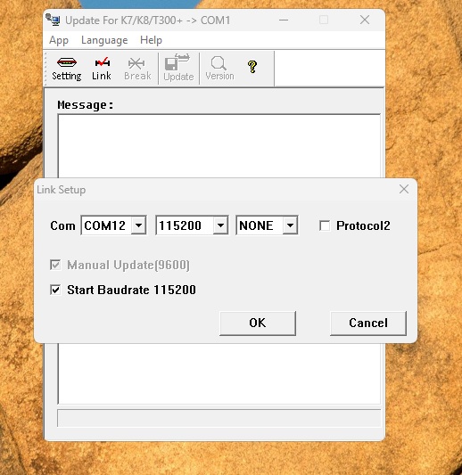Expand the 115200 baud rate dropdown arrow

pyautogui.click(x=220, y=225)
